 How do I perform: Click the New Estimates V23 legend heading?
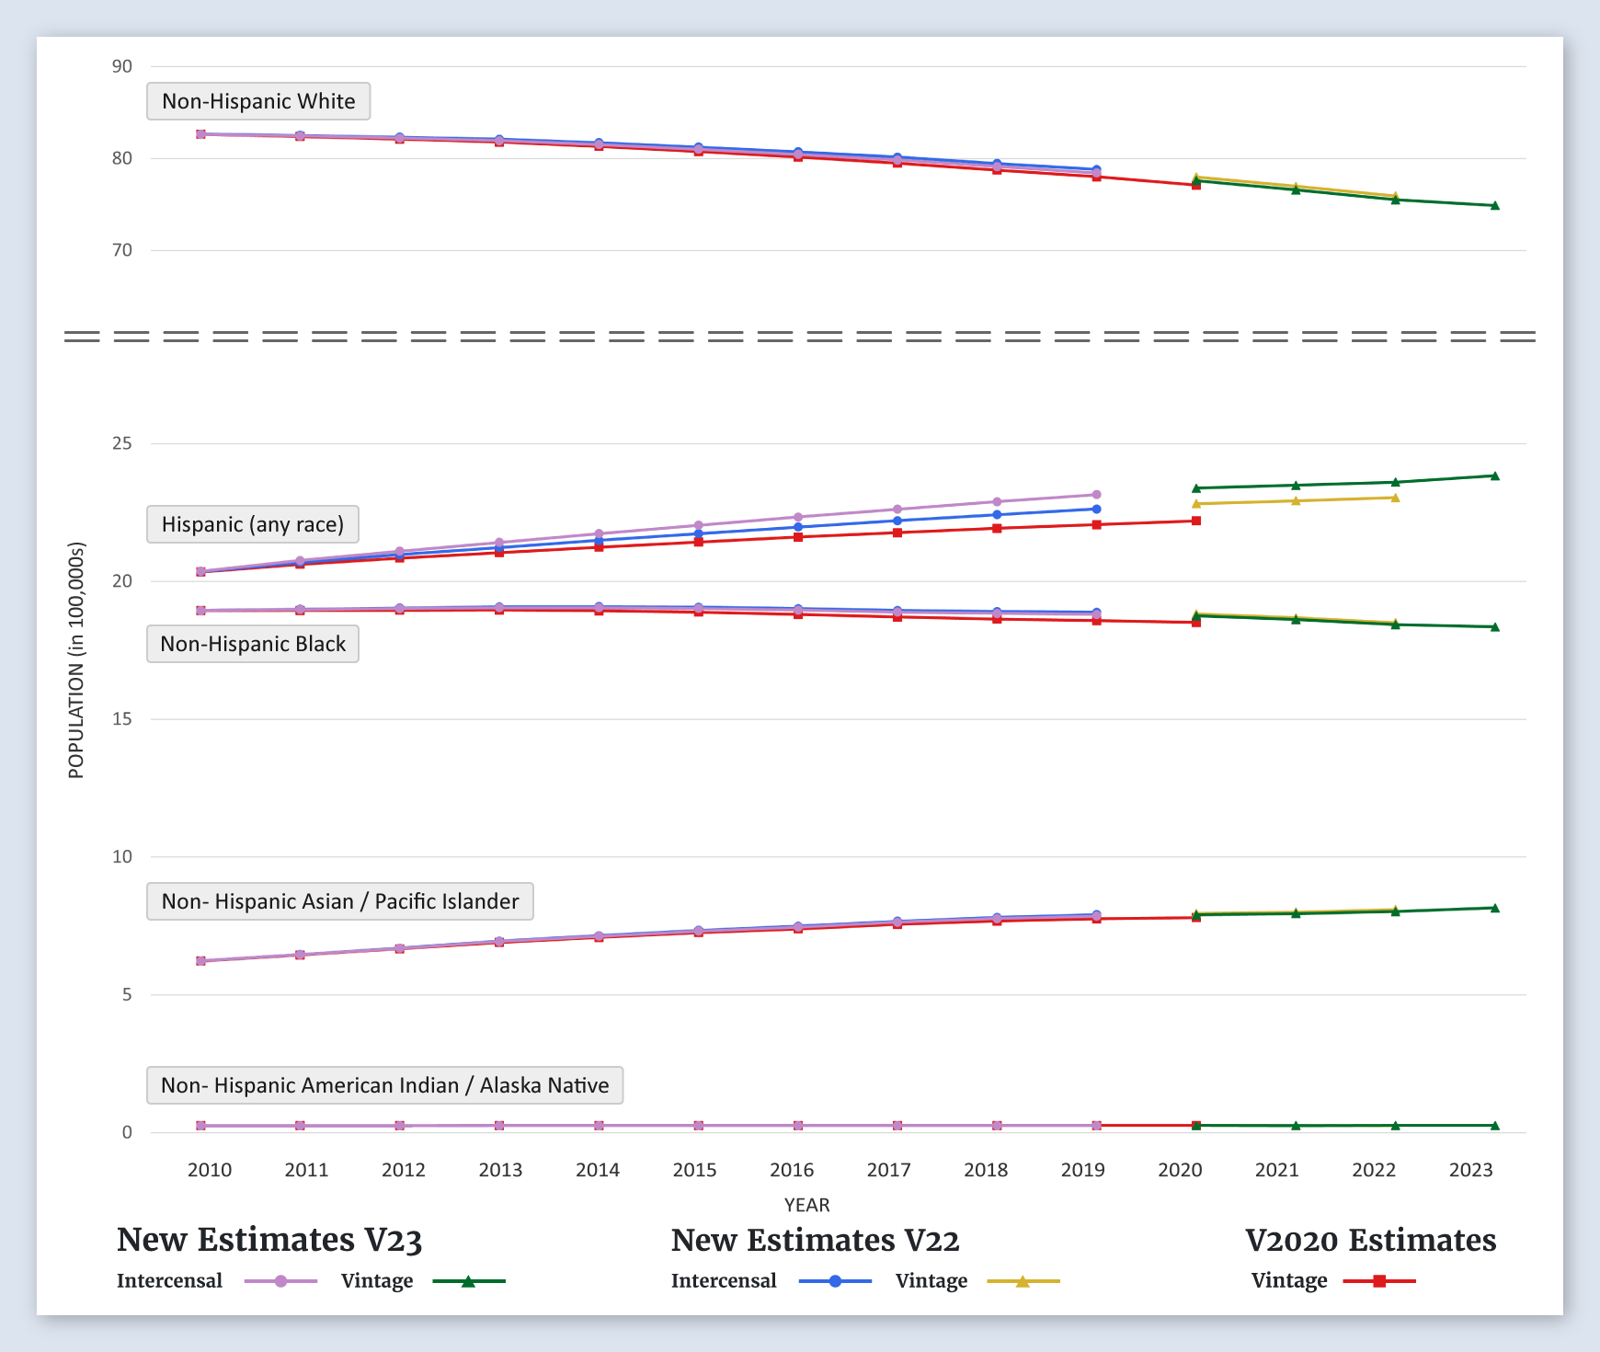tap(269, 1240)
